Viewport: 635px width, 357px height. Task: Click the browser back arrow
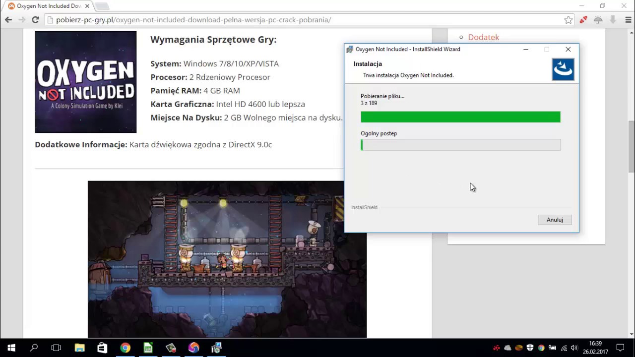8,20
